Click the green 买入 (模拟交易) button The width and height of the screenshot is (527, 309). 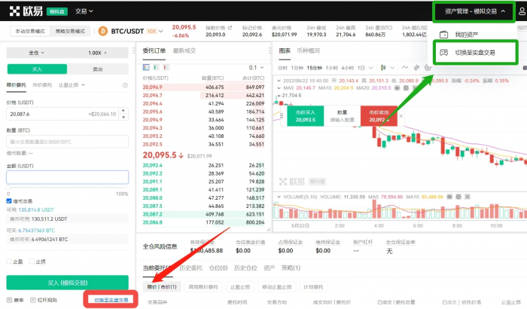(67, 282)
